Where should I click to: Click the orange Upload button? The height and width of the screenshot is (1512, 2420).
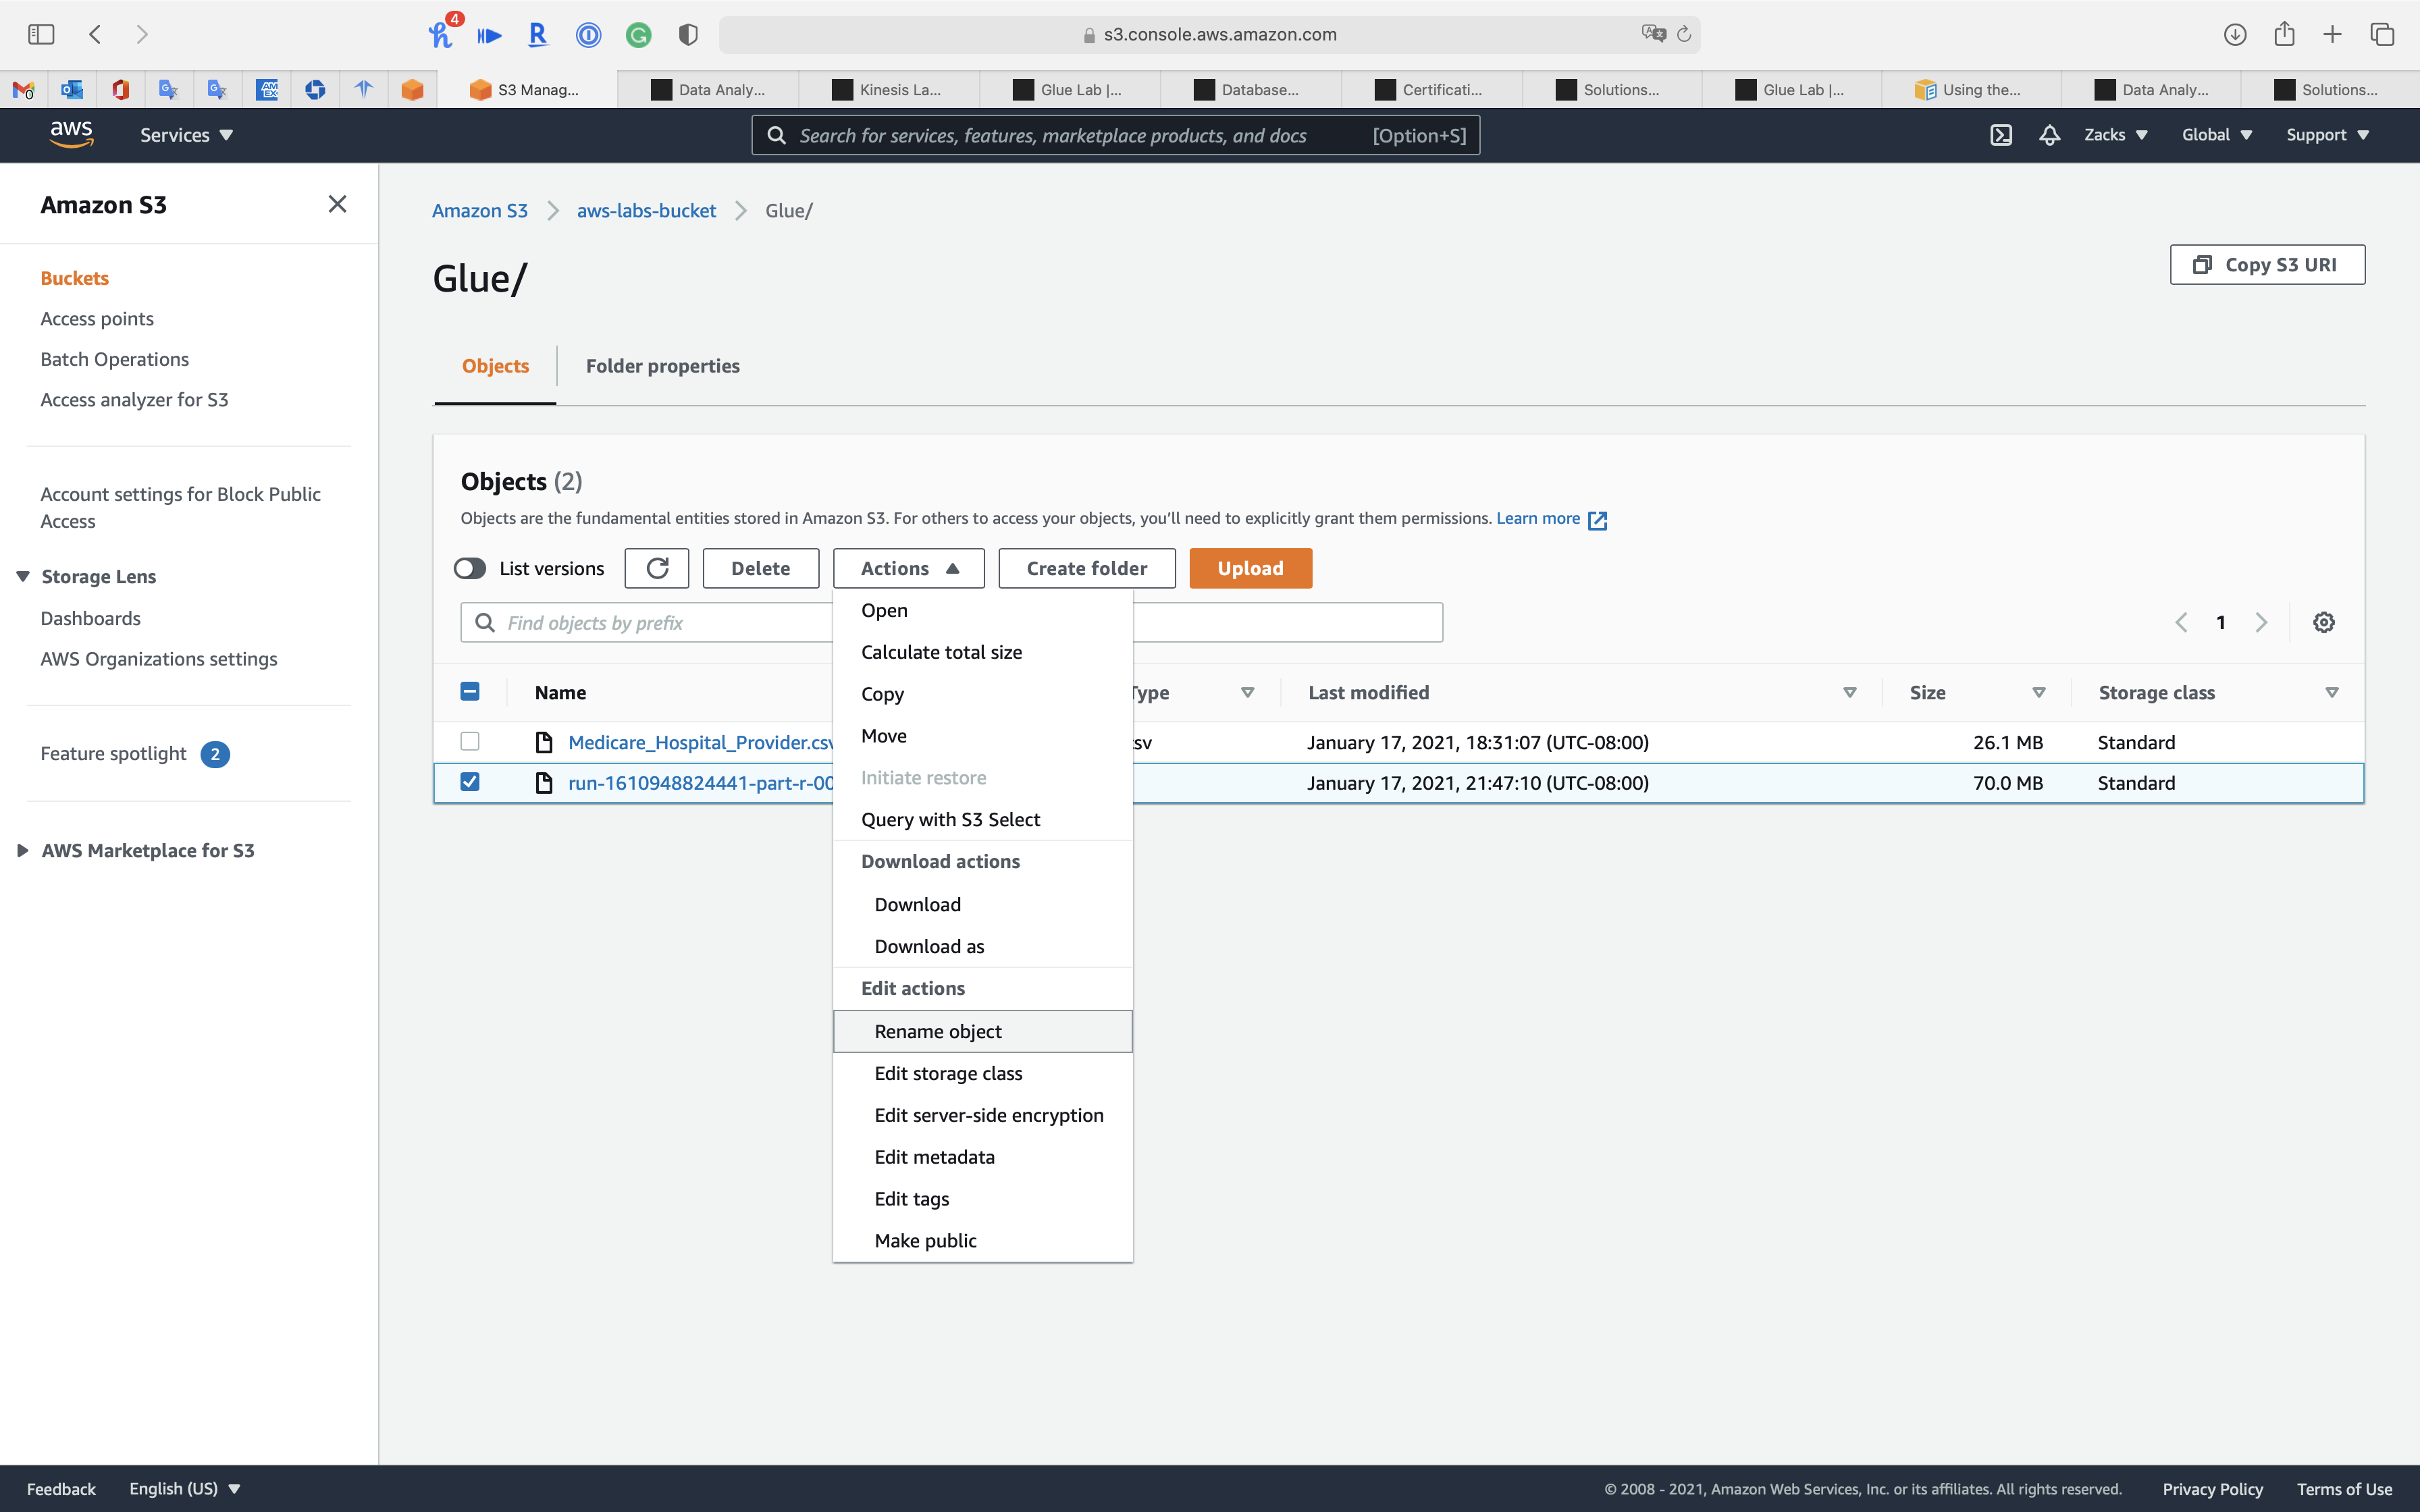(1250, 568)
